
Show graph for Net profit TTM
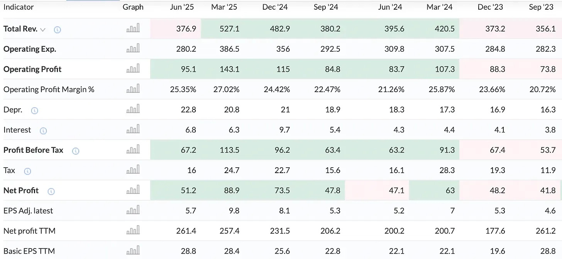click(133, 230)
